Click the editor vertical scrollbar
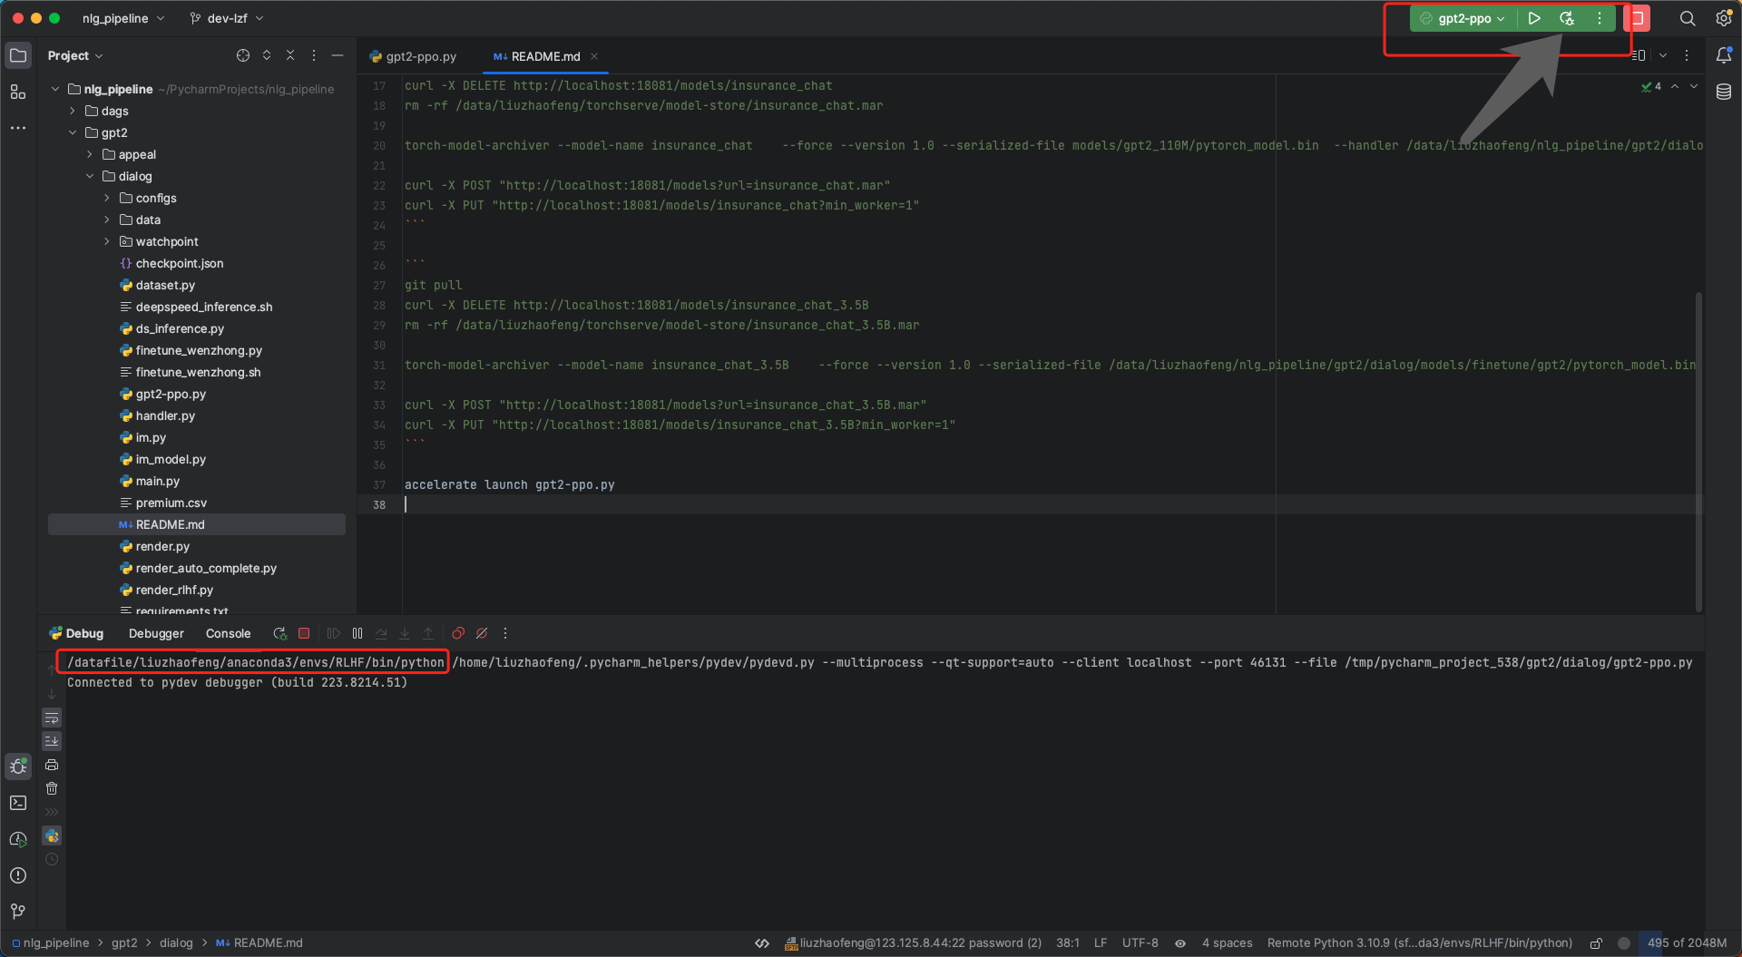 pos(1698,452)
